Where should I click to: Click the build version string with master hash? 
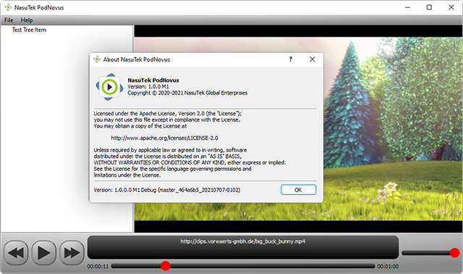pyautogui.click(x=167, y=190)
